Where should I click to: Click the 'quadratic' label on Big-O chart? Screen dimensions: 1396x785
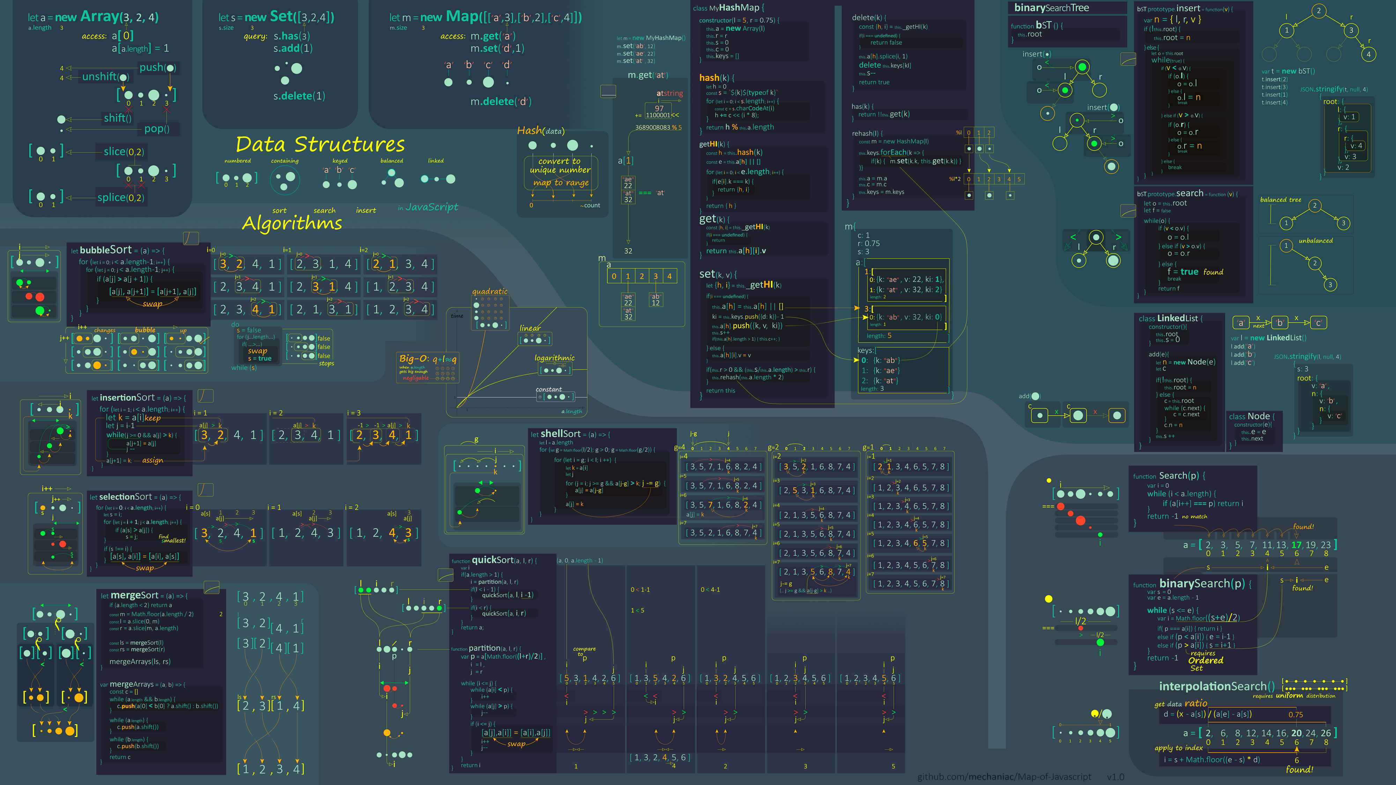(x=489, y=291)
